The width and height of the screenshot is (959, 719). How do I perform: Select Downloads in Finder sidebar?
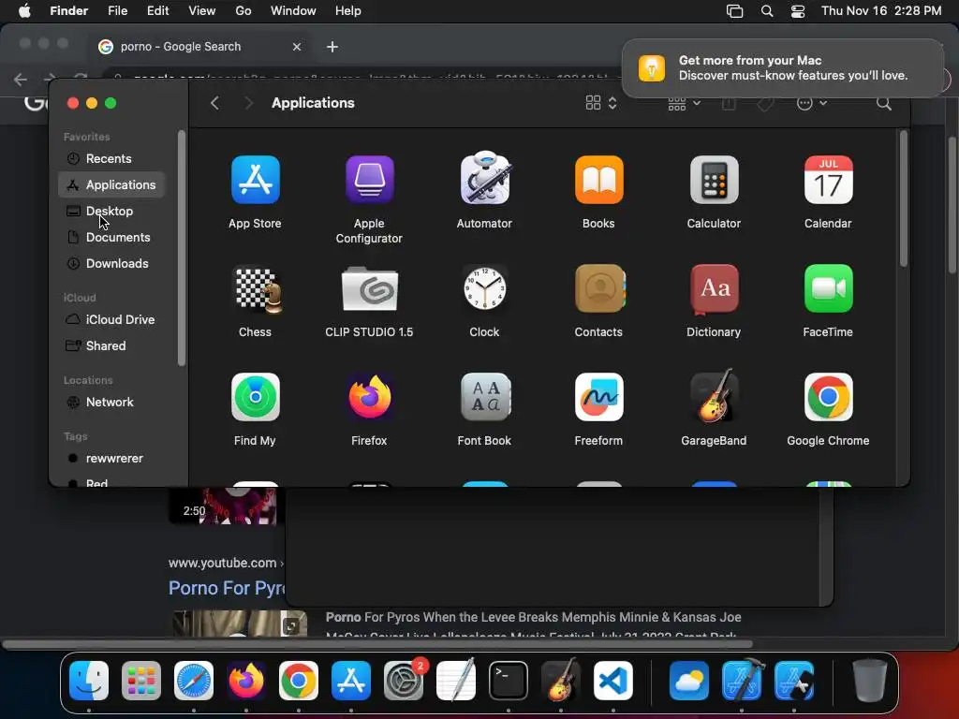coord(111,263)
